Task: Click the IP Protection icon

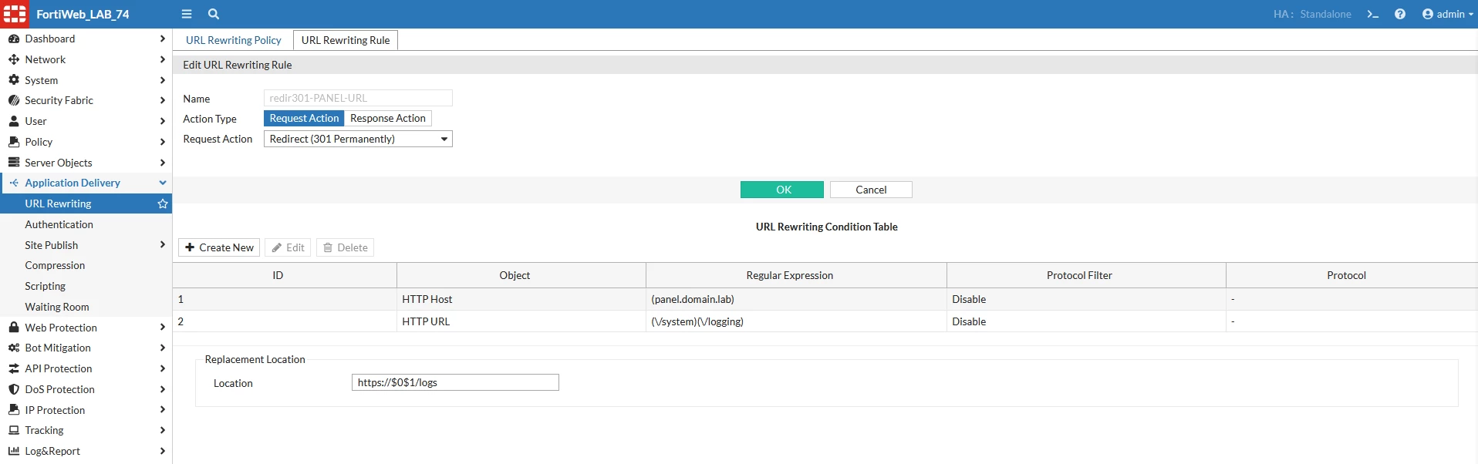Action: [x=14, y=410]
